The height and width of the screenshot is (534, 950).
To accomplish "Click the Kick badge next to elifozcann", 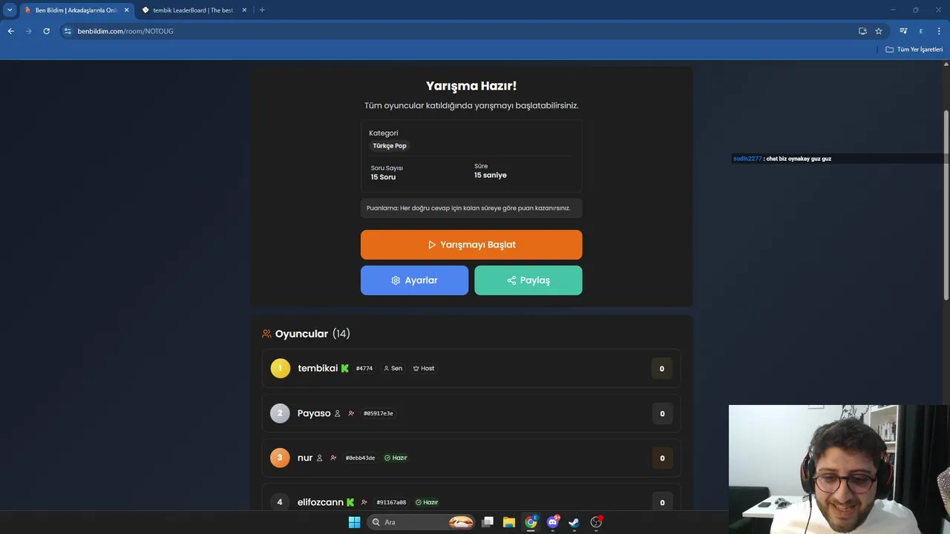I will point(350,502).
